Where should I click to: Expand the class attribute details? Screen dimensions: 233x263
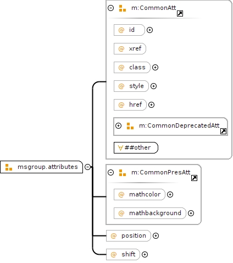tap(155, 68)
